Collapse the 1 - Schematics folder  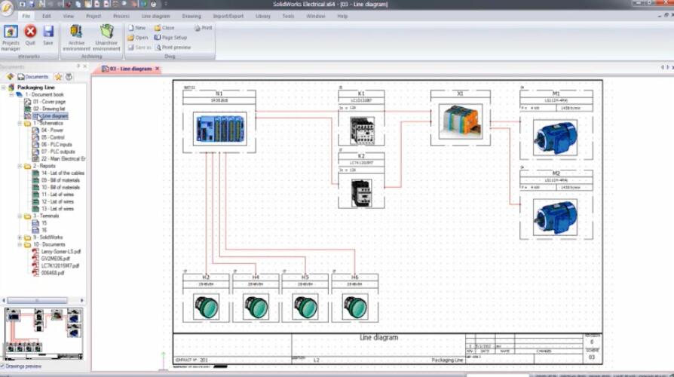(x=20, y=124)
